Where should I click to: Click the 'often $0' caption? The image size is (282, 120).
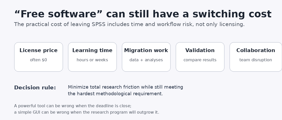(38, 60)
